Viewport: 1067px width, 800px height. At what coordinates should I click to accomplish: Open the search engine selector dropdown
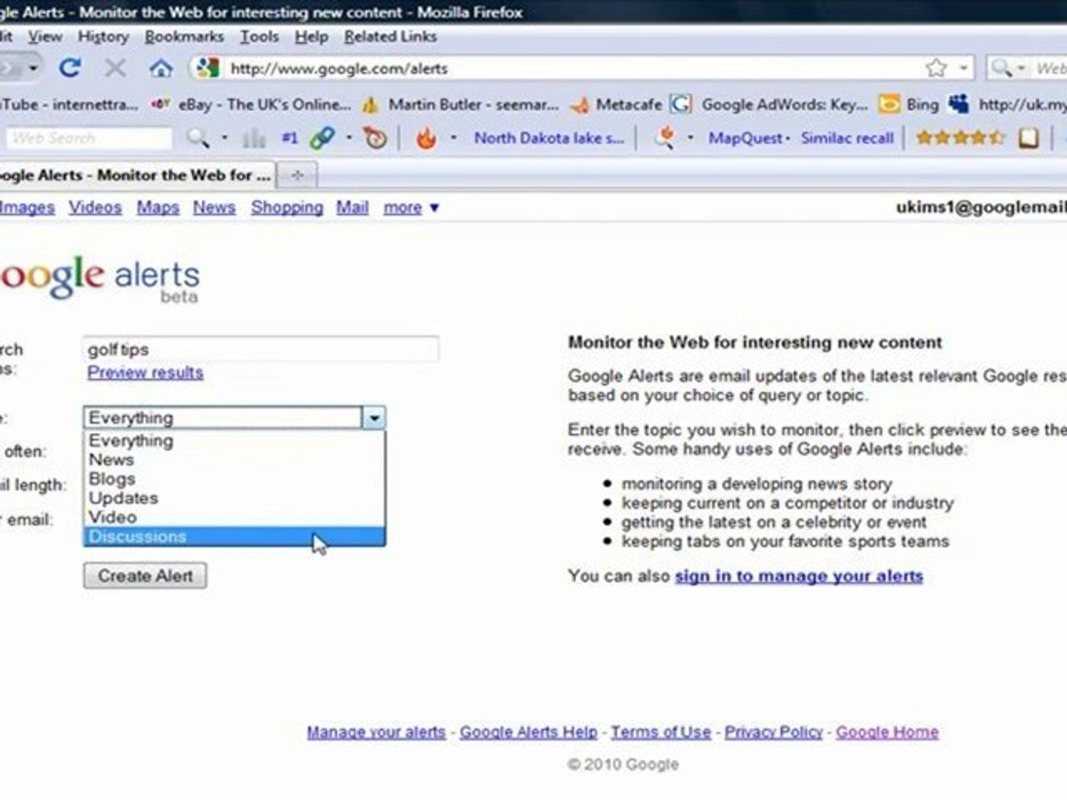pyautogui.click(x=1021, y=68)
